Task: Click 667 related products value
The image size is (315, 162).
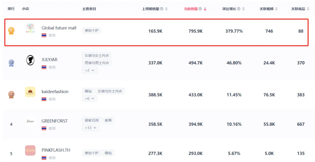Action: click(x=301, y=124)
